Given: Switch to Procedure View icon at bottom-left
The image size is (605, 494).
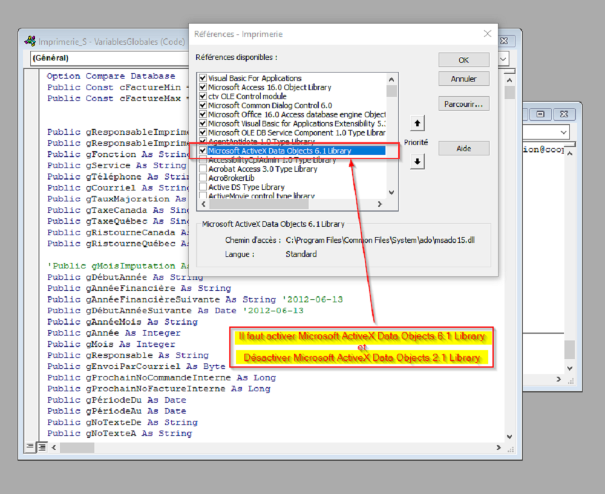Looking at the screenshot, I should point(30,447).
